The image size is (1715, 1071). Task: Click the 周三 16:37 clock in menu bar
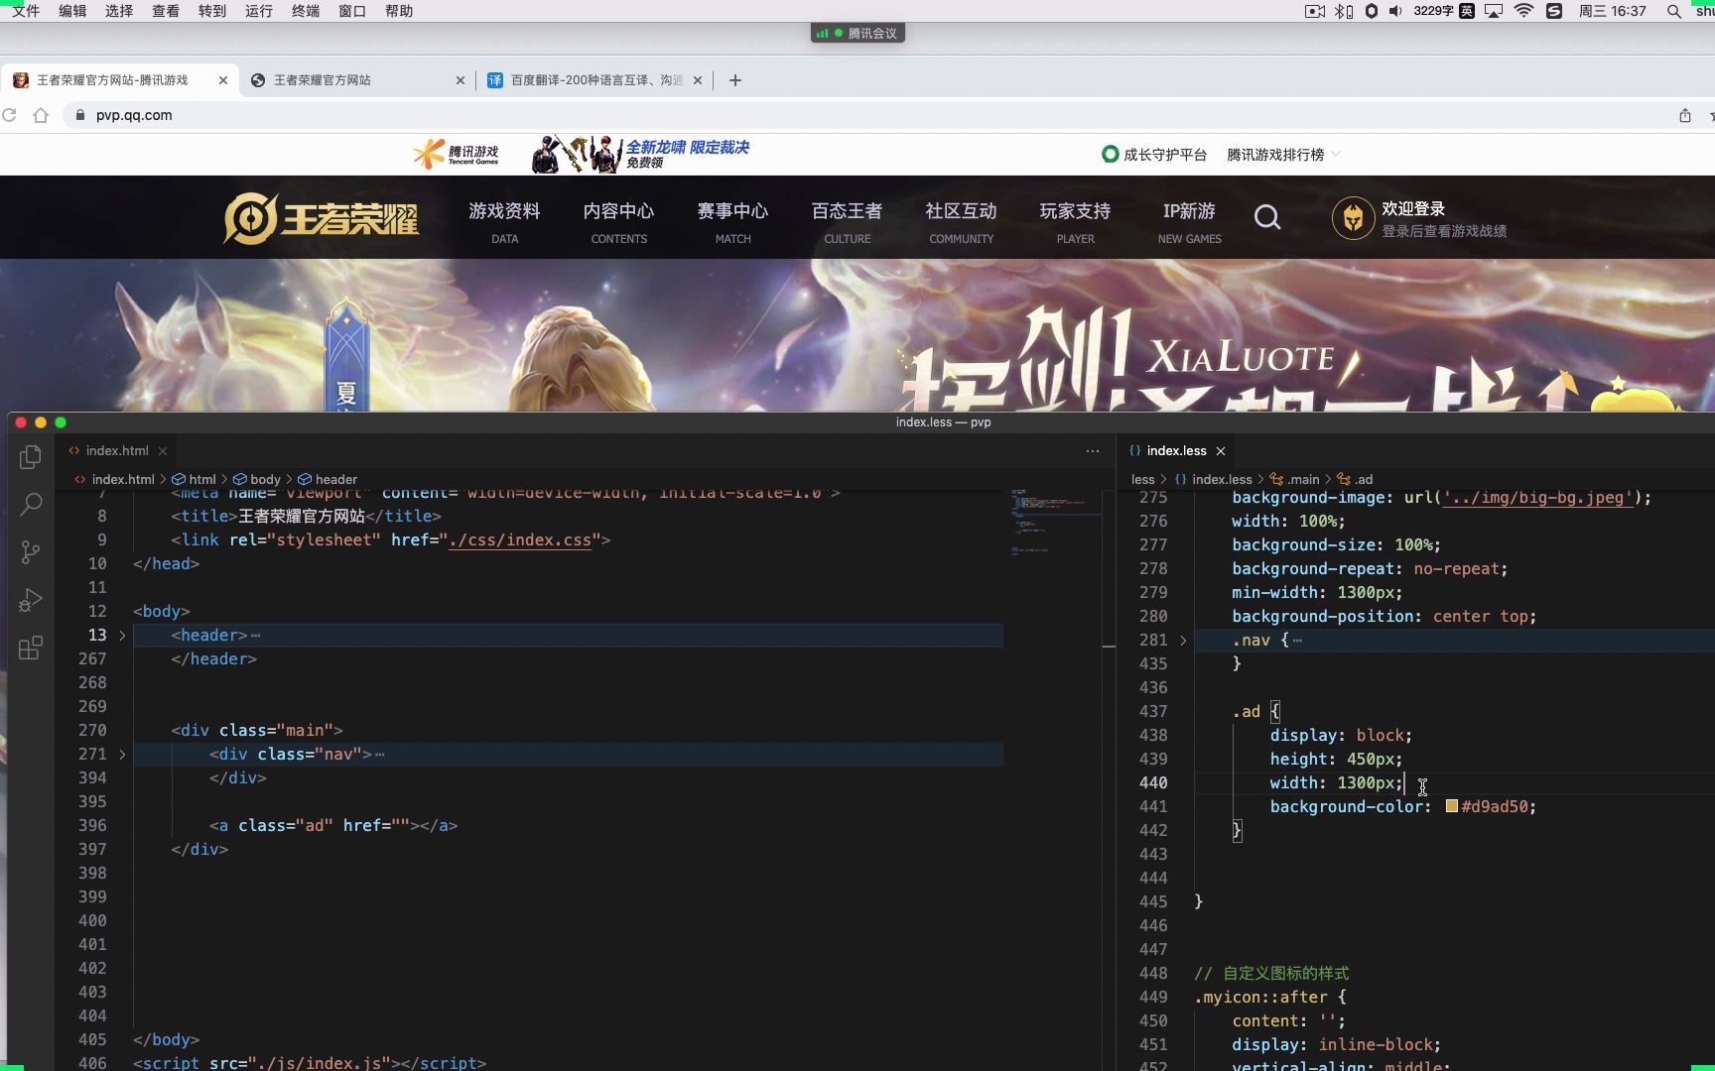coord(1613,11)
